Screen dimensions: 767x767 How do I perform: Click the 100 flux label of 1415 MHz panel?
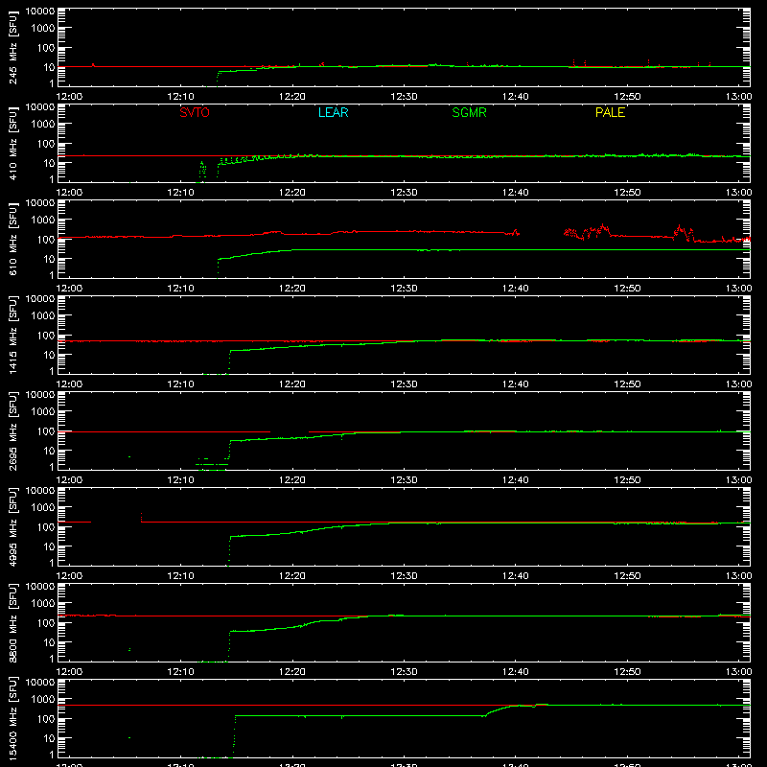click(46, 336)
